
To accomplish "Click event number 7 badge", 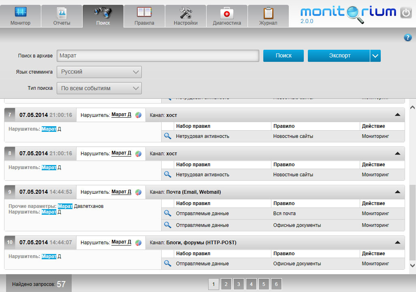I will 10,115.
